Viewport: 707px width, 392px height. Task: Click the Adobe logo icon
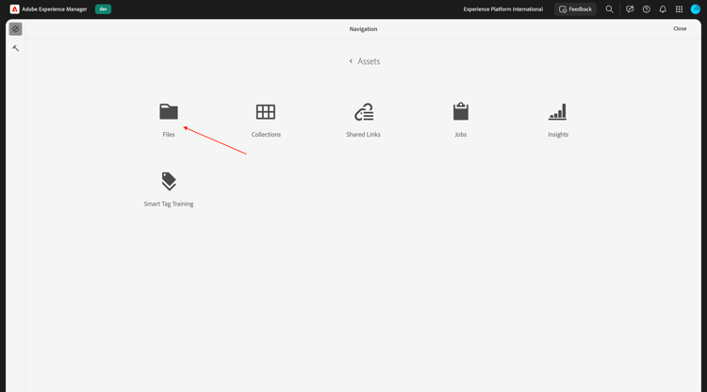coord(14,9)
